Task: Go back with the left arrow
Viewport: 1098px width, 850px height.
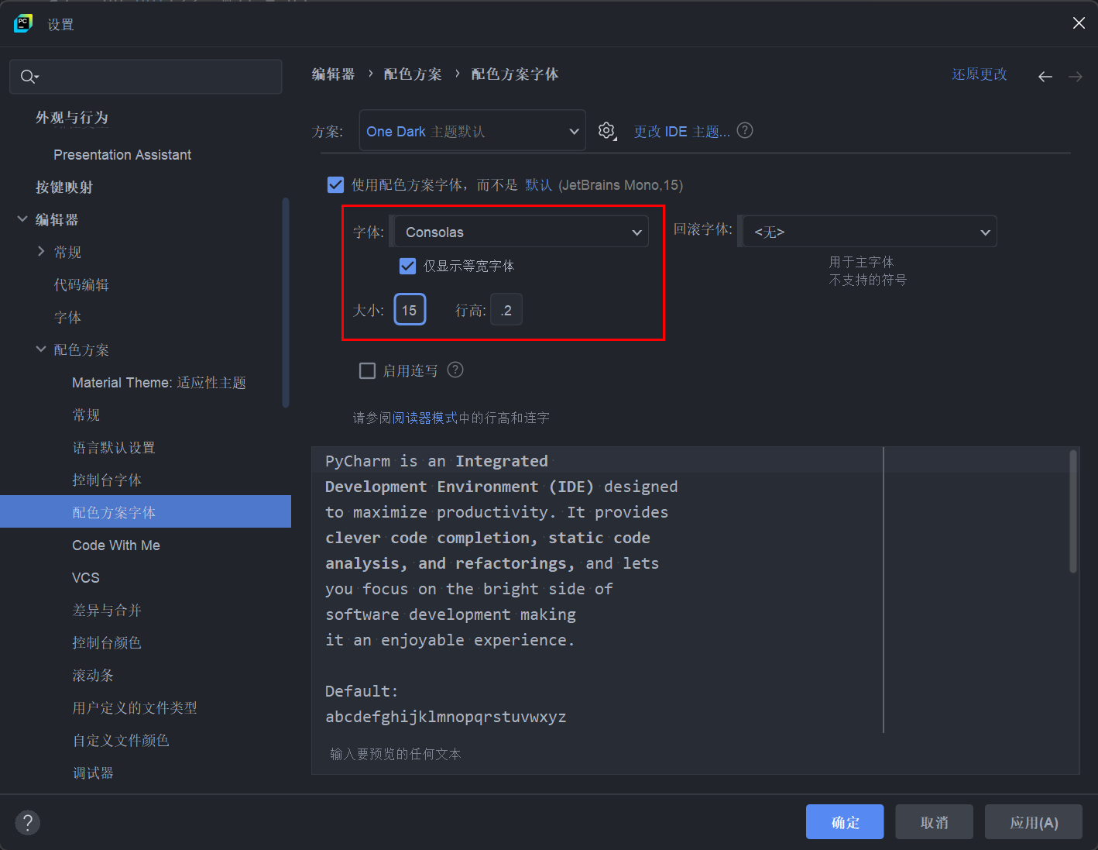Action: coord(1045,76)
